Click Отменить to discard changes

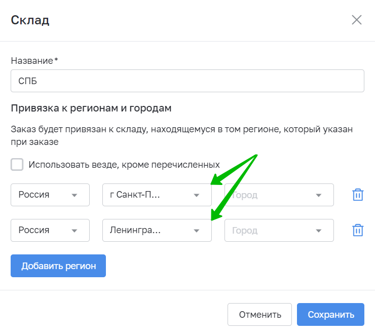tap(260, 315)
